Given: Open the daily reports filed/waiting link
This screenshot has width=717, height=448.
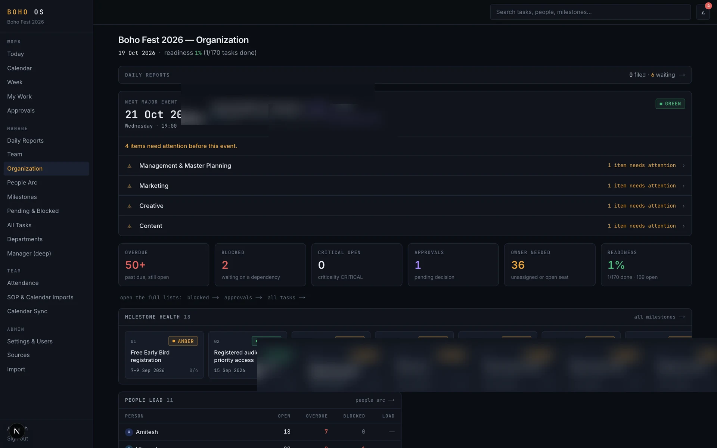Looking at the screenshot, I should [657, 75].
